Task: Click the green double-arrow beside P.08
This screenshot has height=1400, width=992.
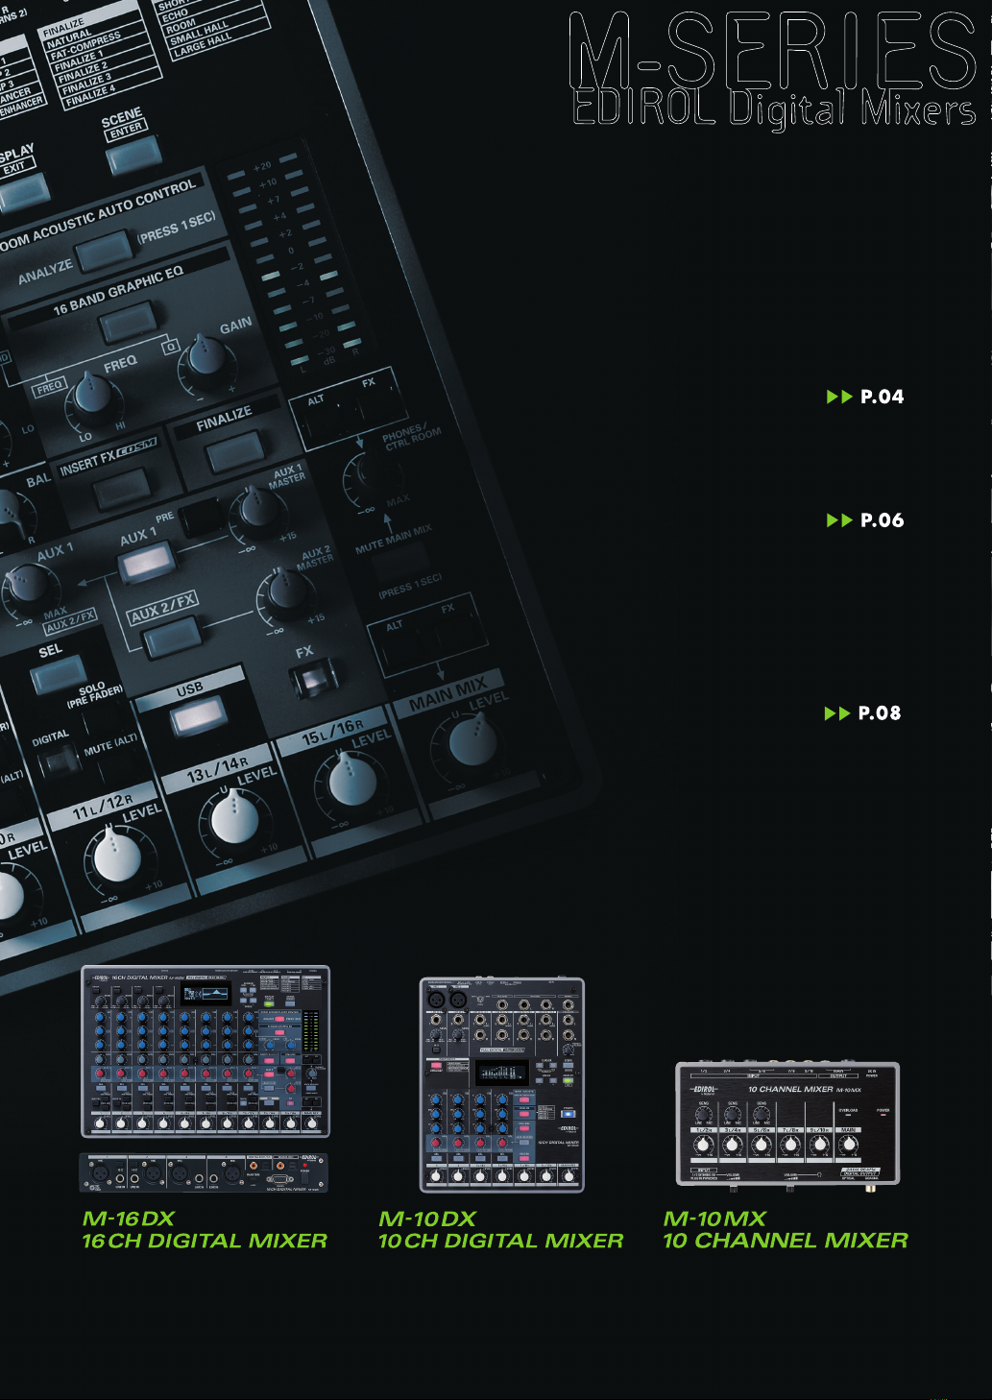Action: 837,713
